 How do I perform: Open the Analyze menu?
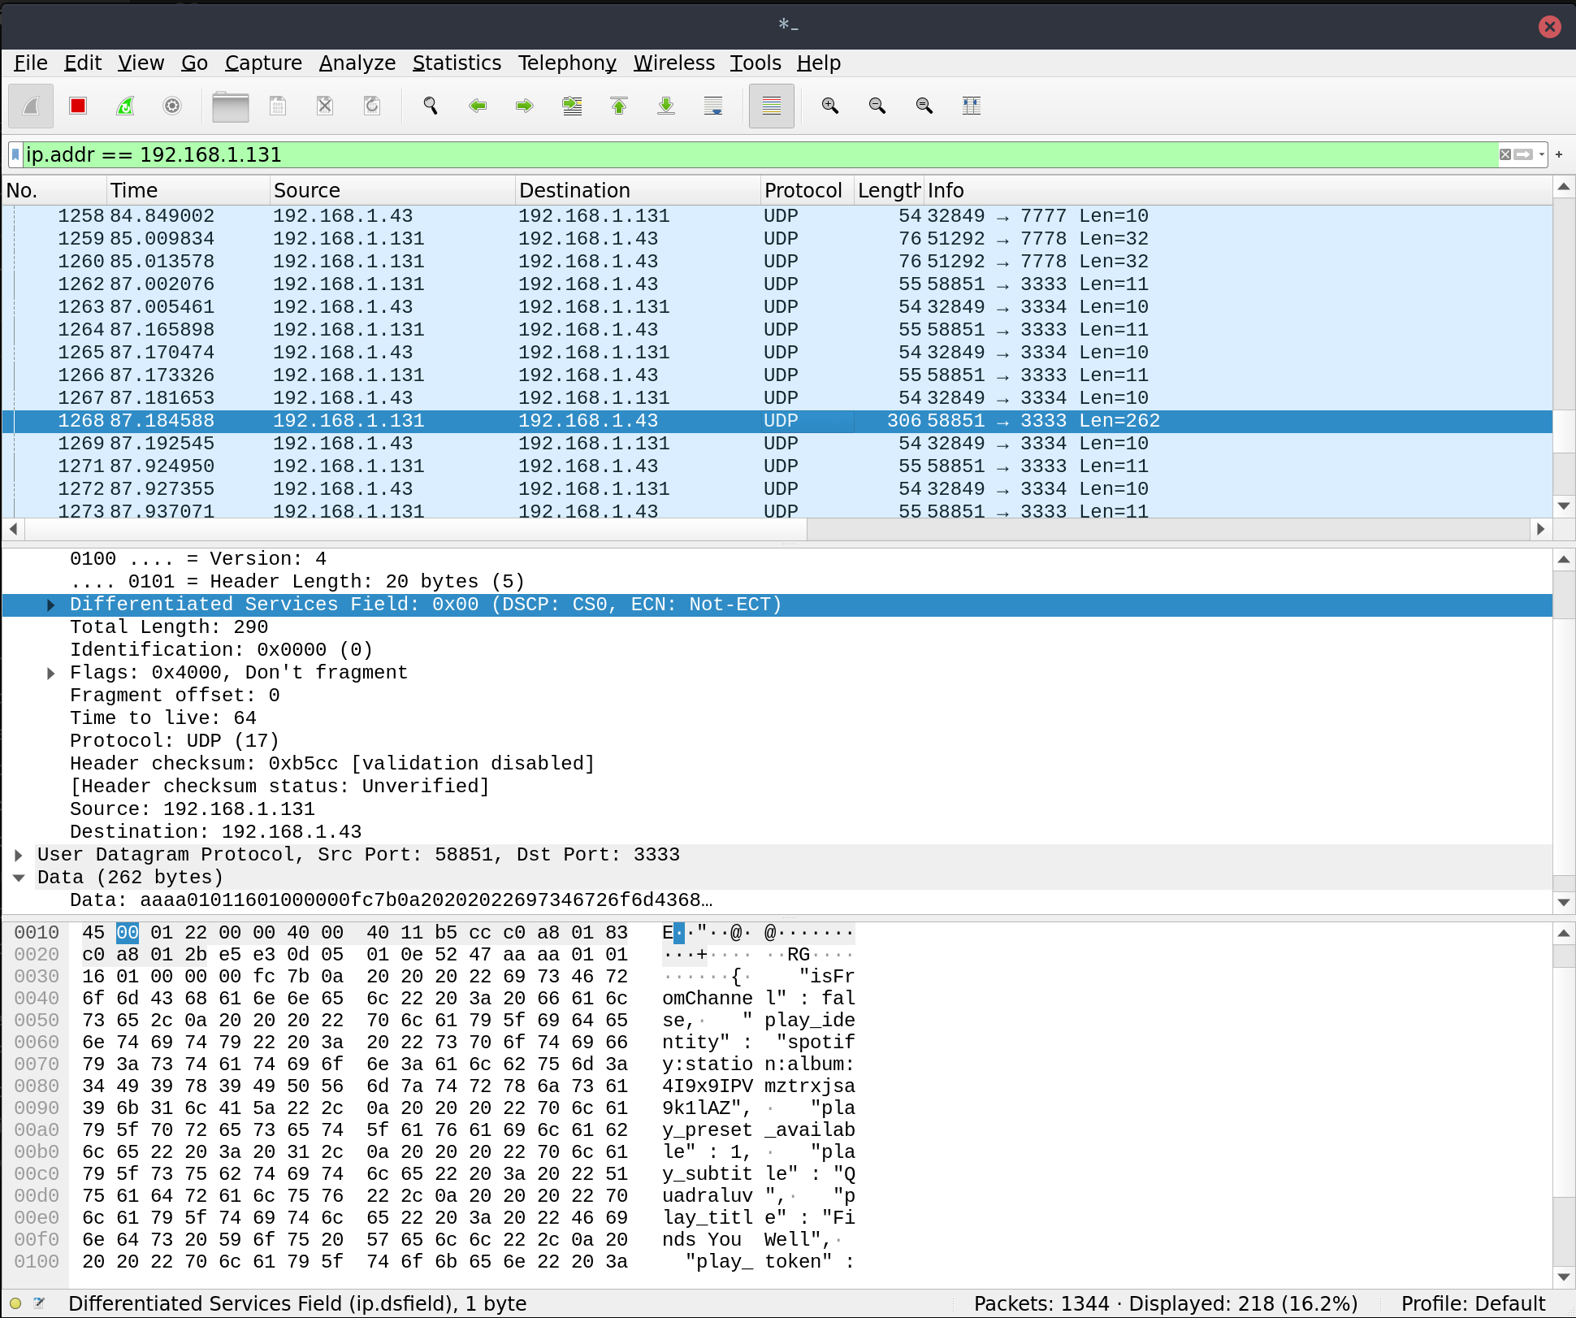(357, 63)
